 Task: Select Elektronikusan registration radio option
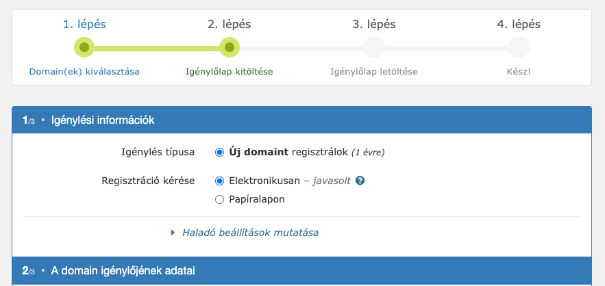219,181
